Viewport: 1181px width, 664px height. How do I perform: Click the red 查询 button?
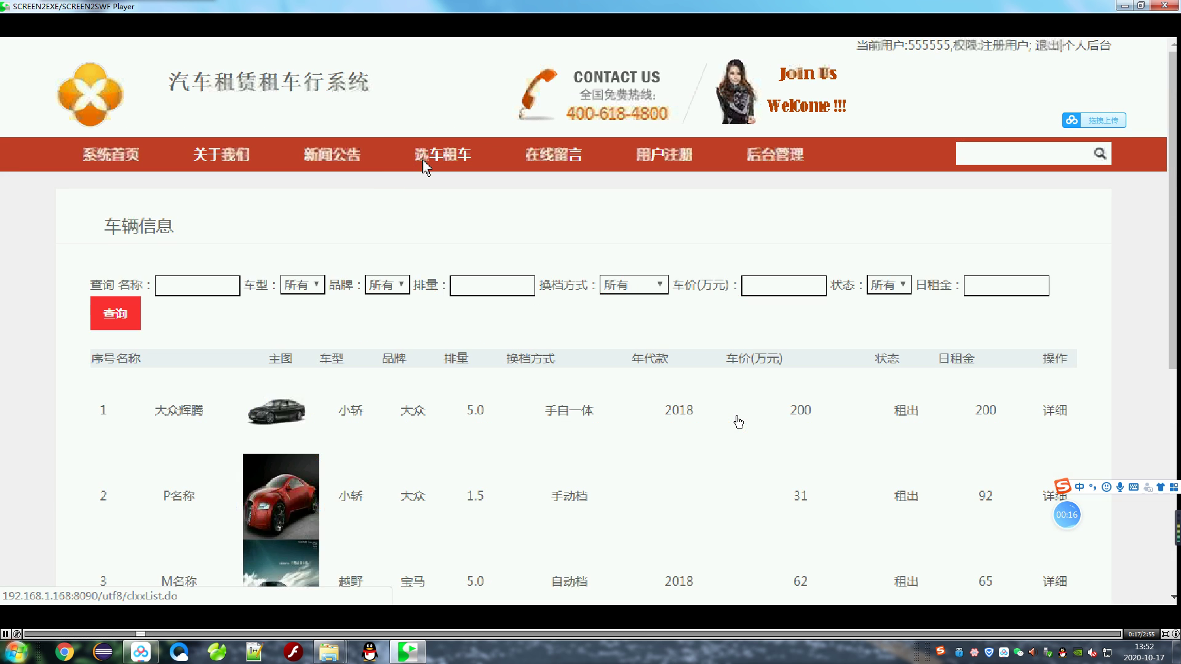click(x=116, y=314)
